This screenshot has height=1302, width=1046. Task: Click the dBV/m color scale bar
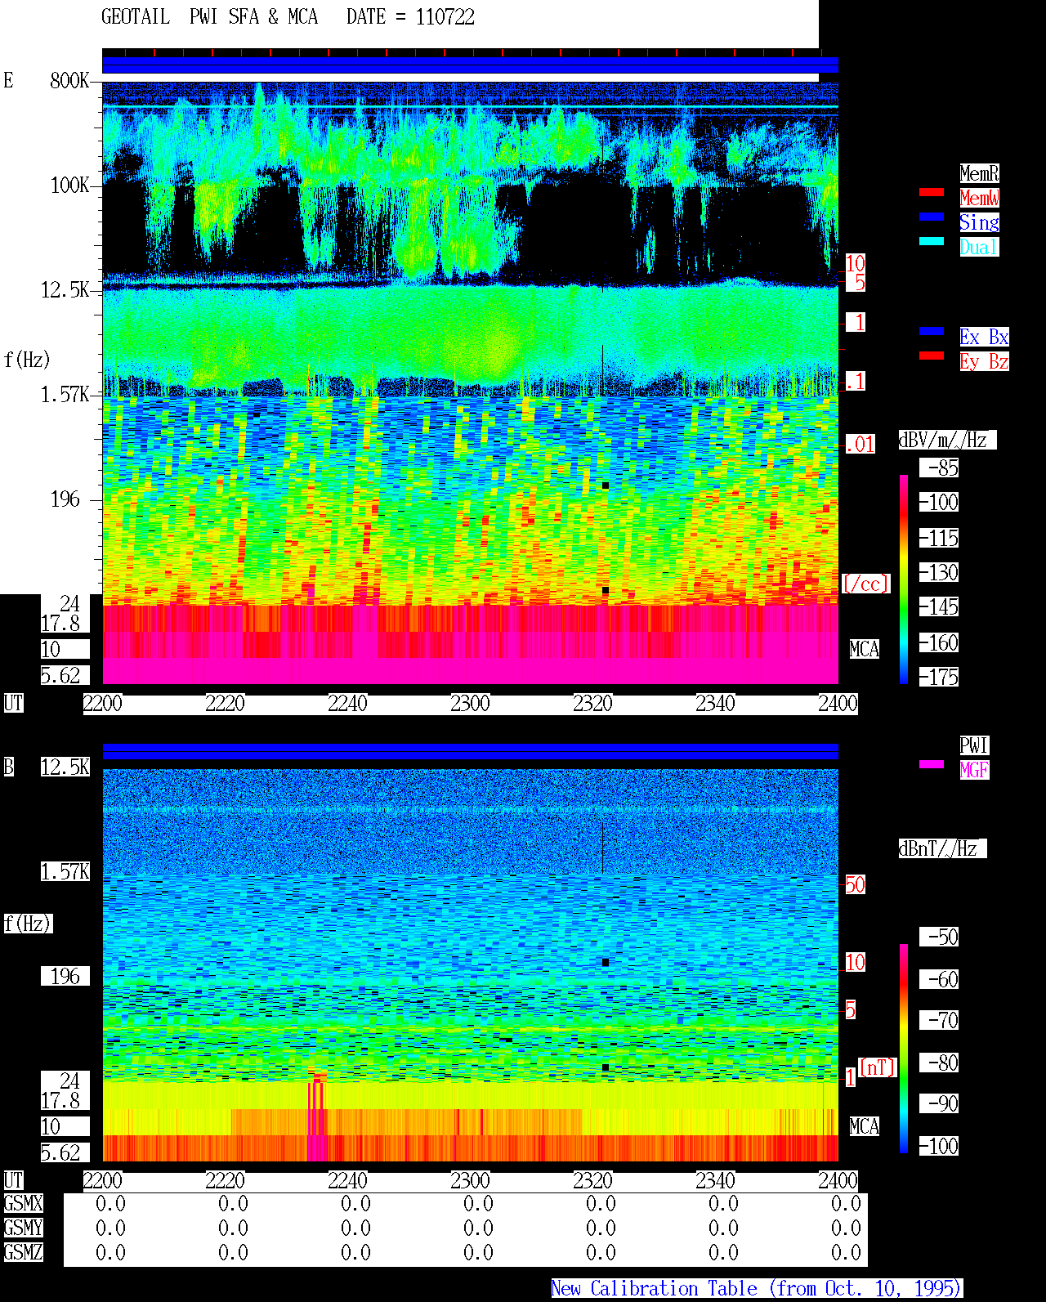(x=904, y=579)
